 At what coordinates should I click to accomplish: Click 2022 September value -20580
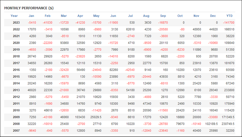click(x=163, y=30)
